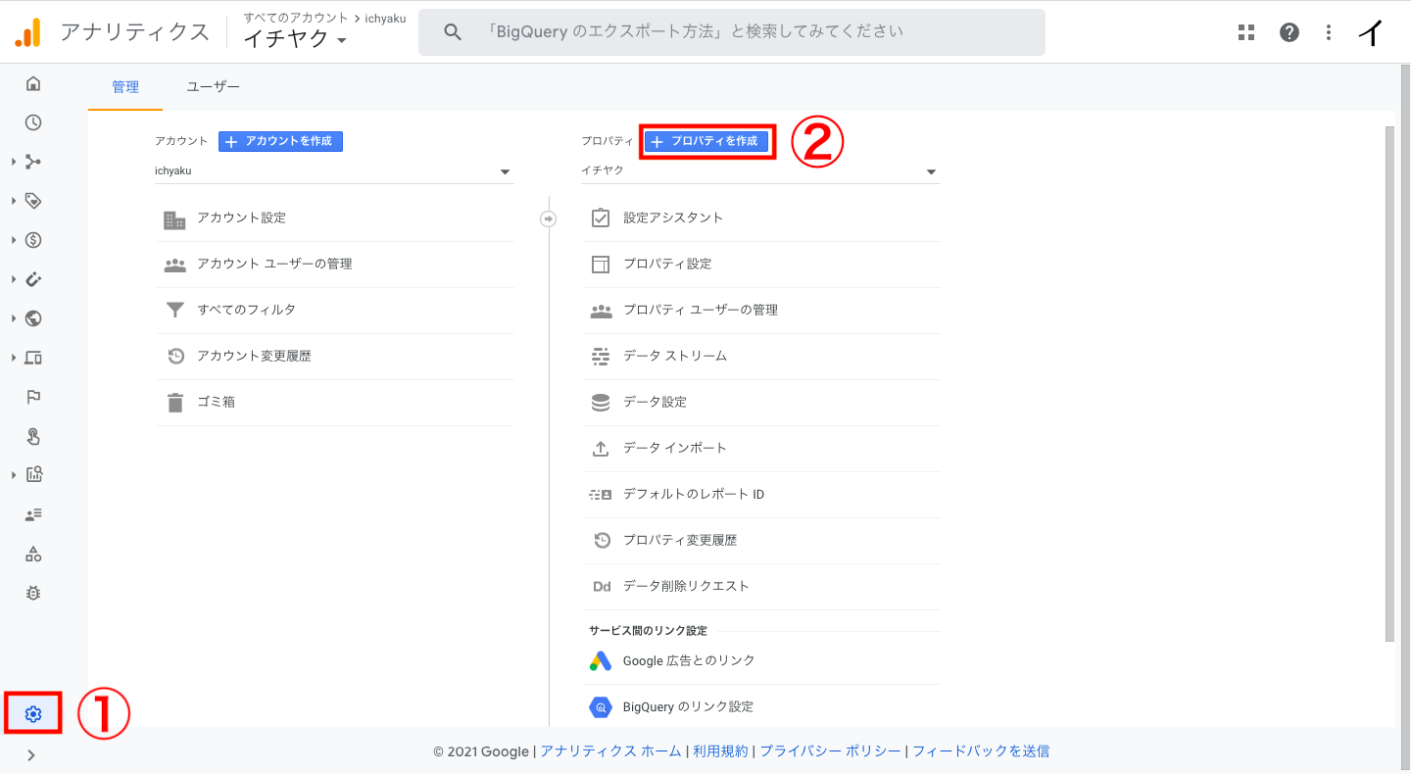Switch to the ユーザー tab
Image resolution: width=1411 pixels, height=774 pixels.
[214, 87]
